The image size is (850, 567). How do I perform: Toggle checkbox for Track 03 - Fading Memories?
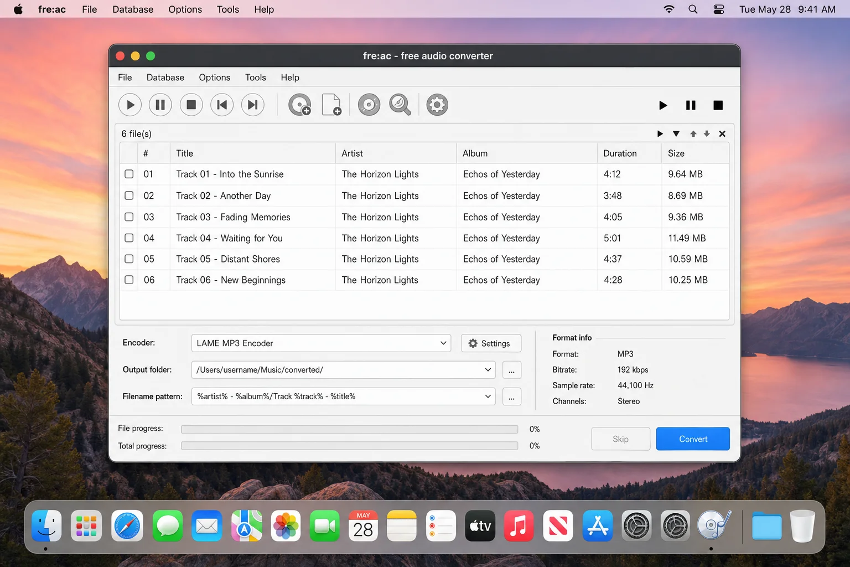click(129, 217)
